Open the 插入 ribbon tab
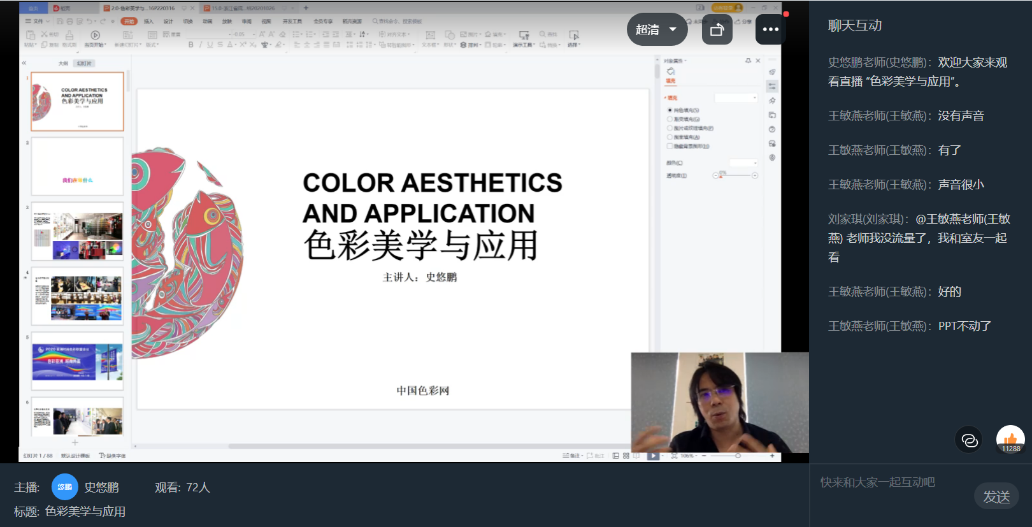Screen dimensions: 1032x527 point(148,21)
